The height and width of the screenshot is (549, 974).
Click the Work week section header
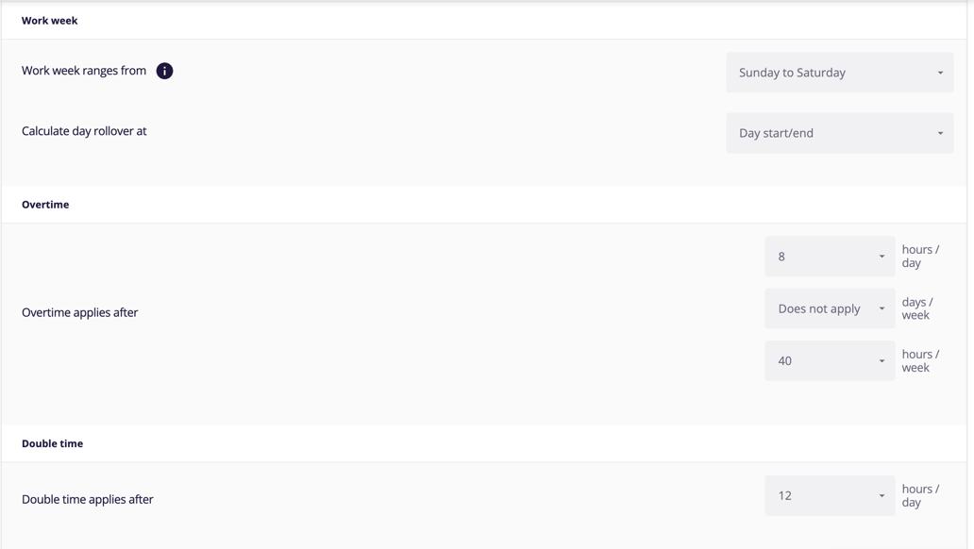coord(50,20)
